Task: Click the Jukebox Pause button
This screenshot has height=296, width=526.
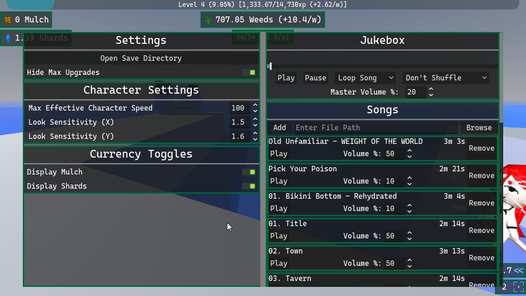Action: 316,78
